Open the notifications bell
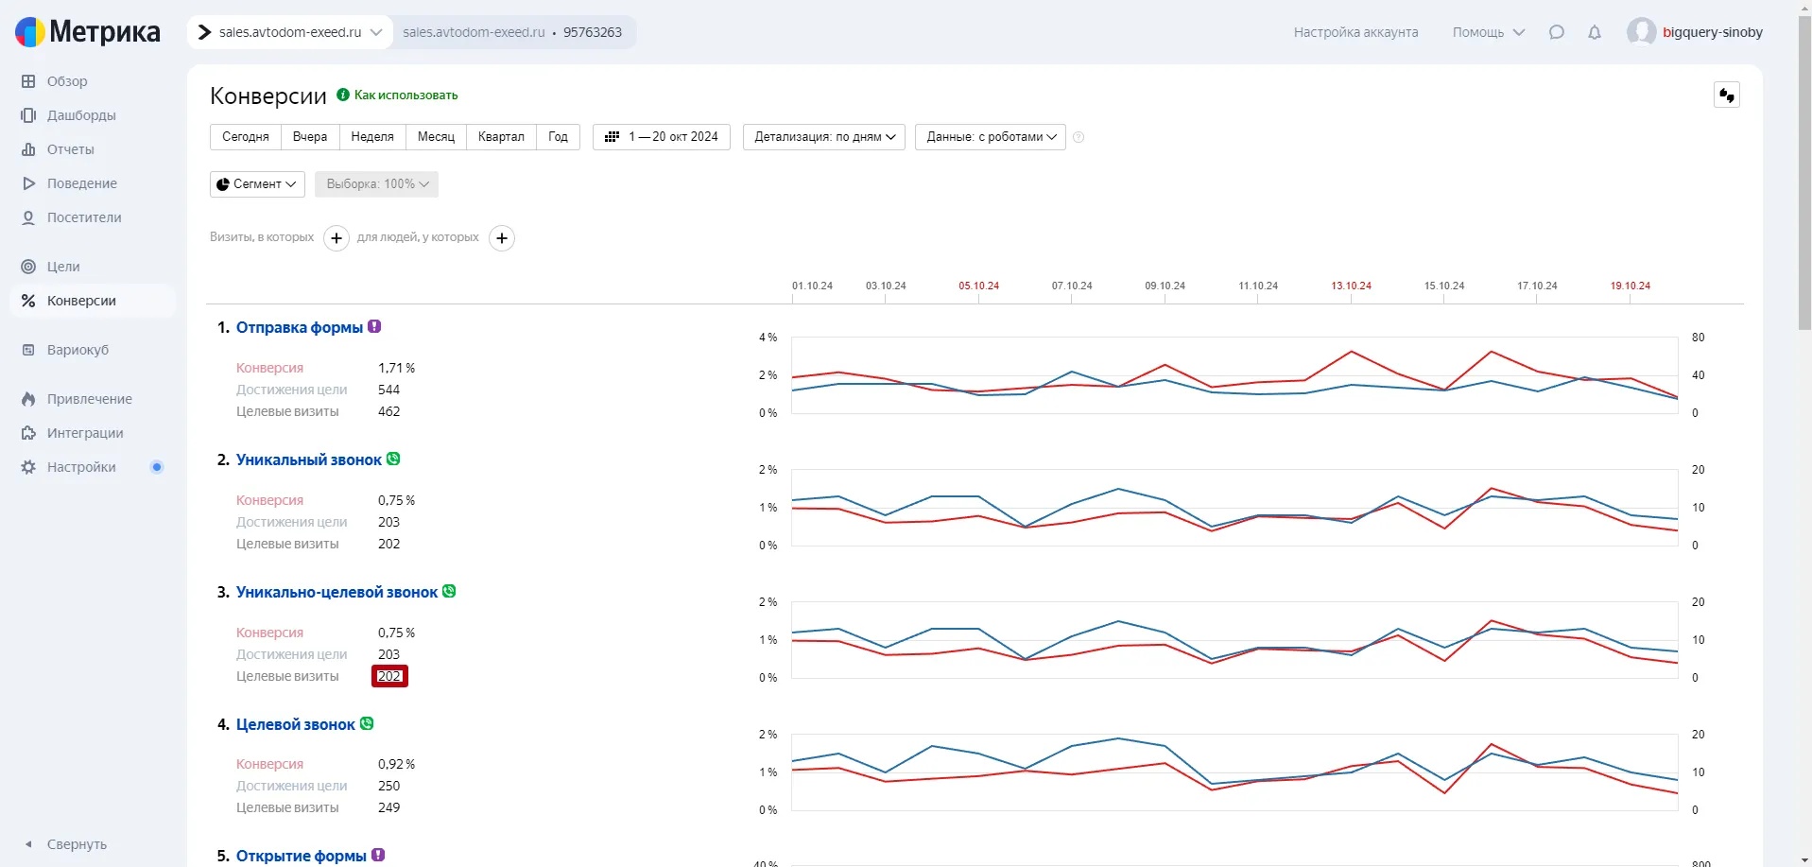 point(1595,32)
